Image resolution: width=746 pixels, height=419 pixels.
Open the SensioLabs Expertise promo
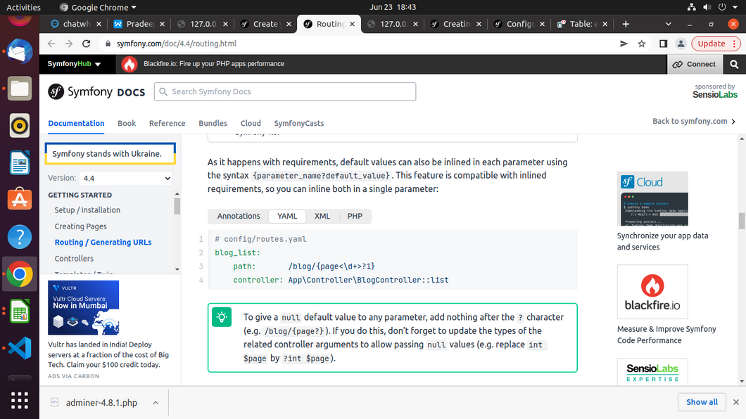[652, 371]
